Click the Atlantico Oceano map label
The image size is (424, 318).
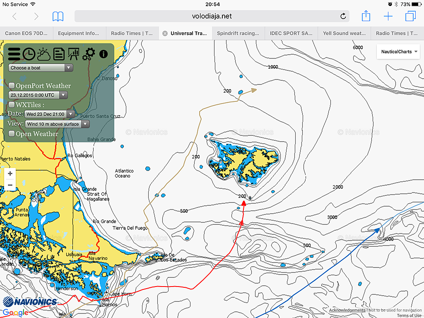click(x=124, y=173)
